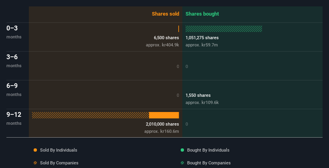This screenshot has width=329, height=168.
Task: Click the 6–9 months row label
Action: click(x=14, y=90)
